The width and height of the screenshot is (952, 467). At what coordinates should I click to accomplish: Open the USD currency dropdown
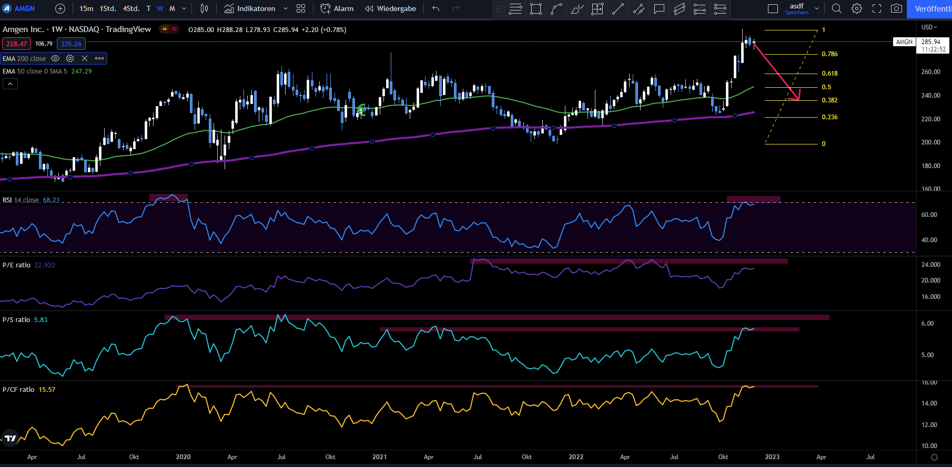click(929, 27)
